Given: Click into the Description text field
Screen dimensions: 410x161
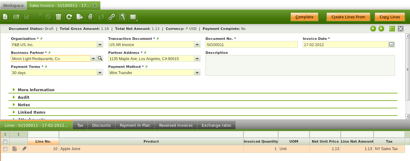Looking at the screenshot, I should pyautogui.click(x=300, y=65).
